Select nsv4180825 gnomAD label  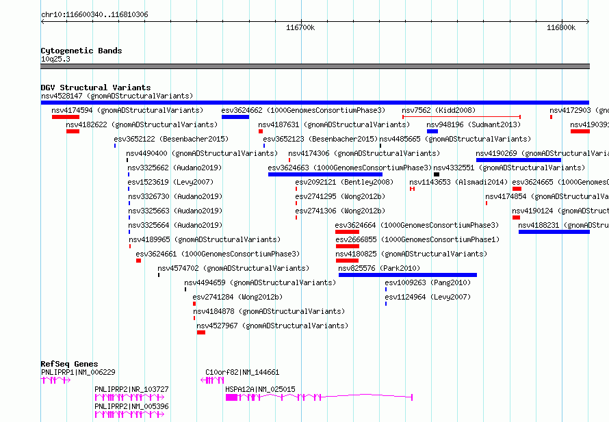click(x=411, y=254)
